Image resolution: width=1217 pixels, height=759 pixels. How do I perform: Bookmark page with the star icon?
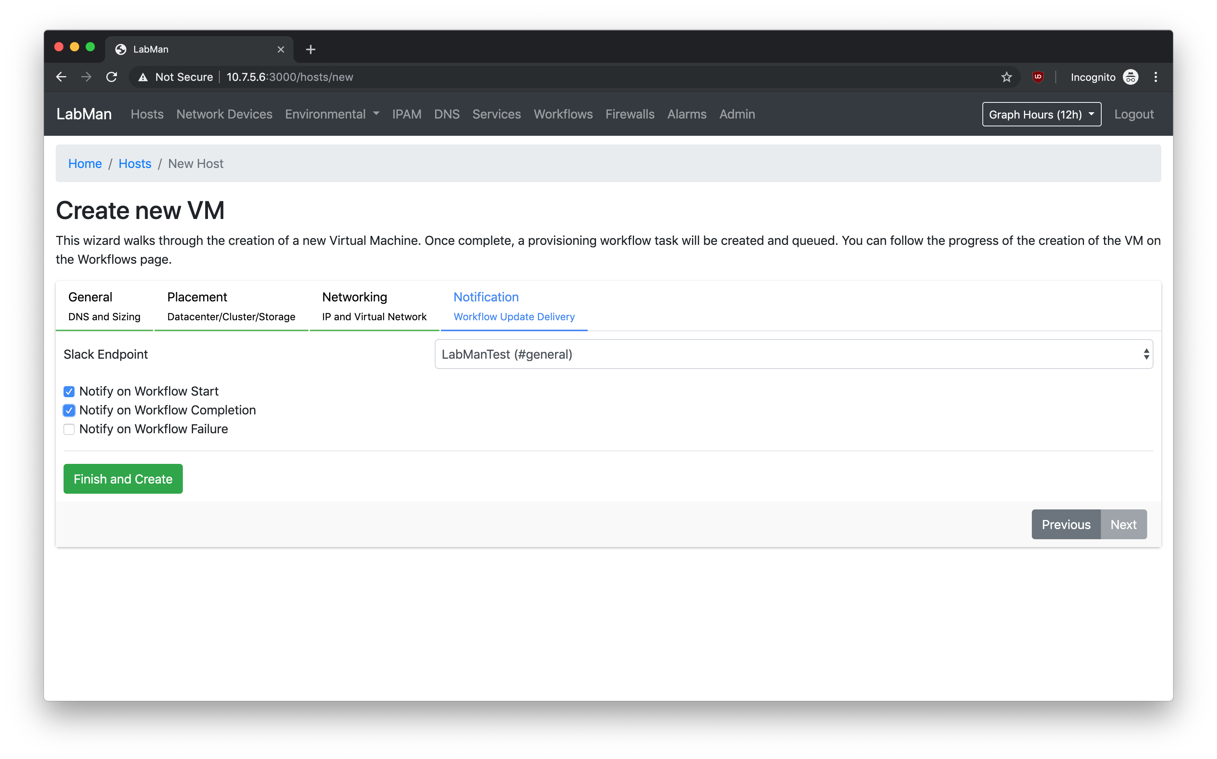point(1006,77)
